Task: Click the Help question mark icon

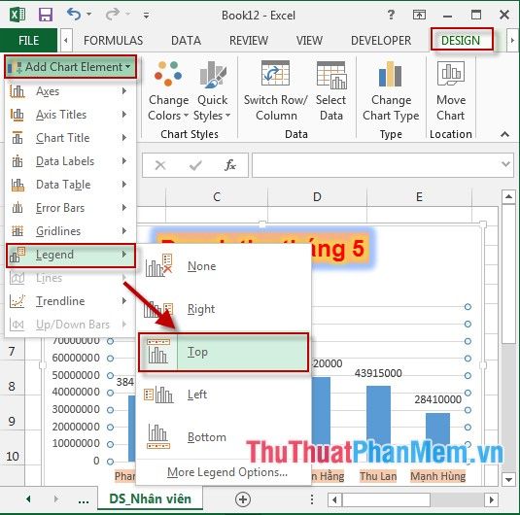Action: 392,15
